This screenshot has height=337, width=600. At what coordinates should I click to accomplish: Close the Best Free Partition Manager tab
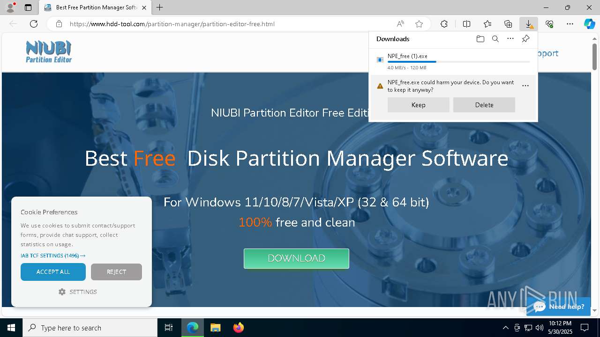144,7
